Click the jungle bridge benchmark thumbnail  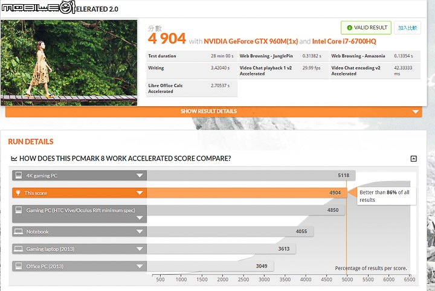point(69,63)
